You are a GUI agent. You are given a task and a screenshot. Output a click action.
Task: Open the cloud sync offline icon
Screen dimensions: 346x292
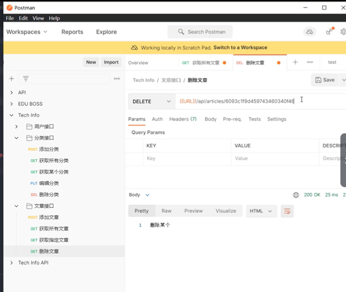coord(310,32)
